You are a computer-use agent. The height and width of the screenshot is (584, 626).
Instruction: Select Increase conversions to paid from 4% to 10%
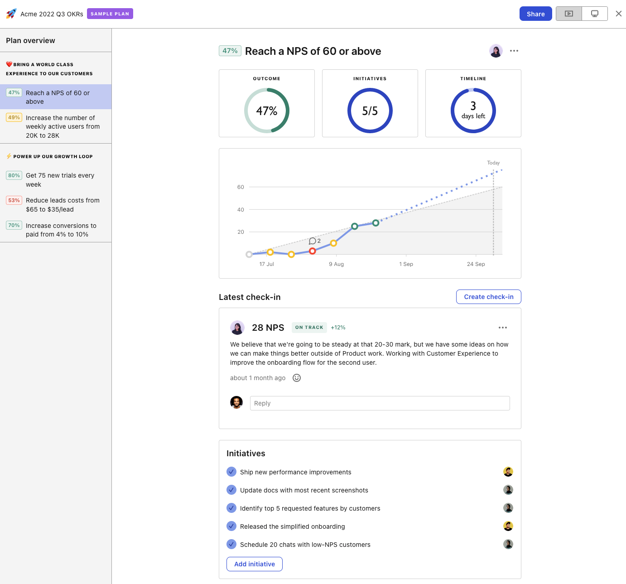pos(56,230)
